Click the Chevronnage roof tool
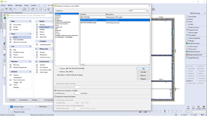Image resolution: width=207 pixels, height=116 pixels. click(187, 32)
